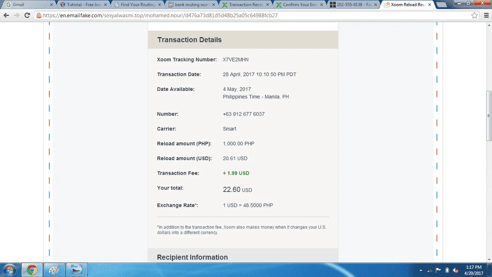The height and width of the screenshot is (277, 492).
Task: Open the image viewer taskbar app
Action: click(76, 270)
